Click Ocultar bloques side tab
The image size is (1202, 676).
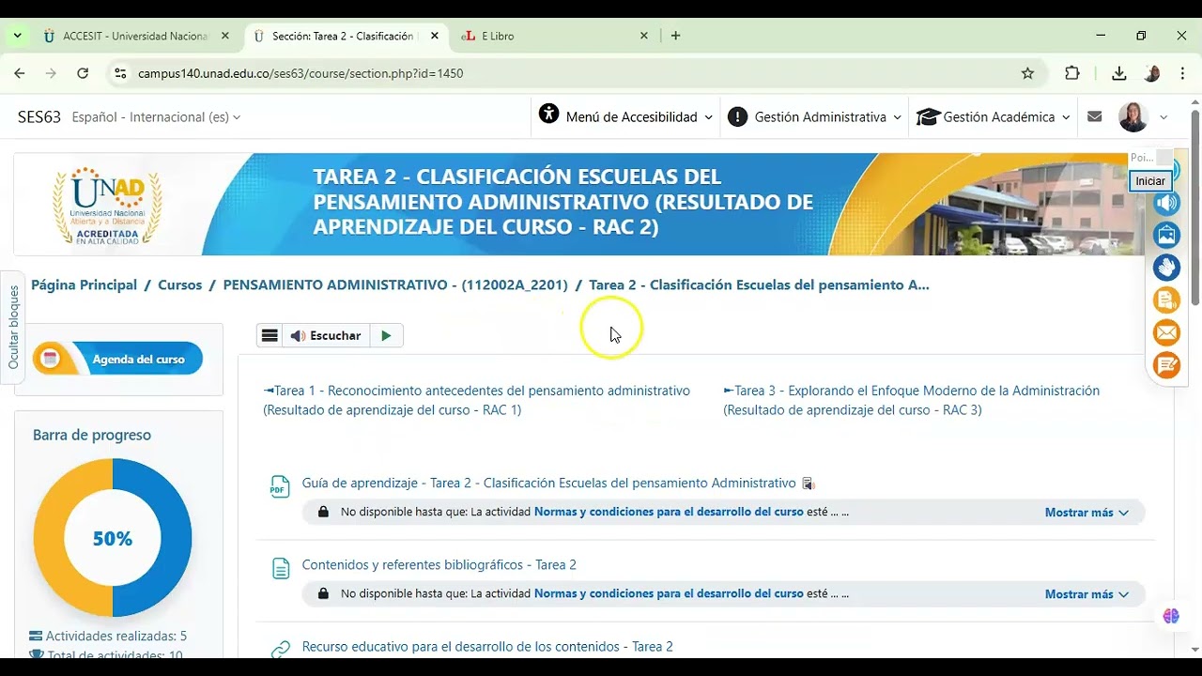point(13,328)
